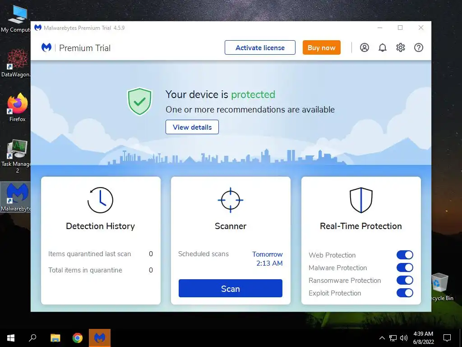This screenshot has width=462, height=347.
Task: Click the Scanner crosshair icon
Action: [231, 200]
